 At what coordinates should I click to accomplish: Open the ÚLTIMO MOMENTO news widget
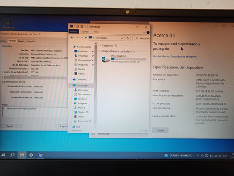[178, 155]
